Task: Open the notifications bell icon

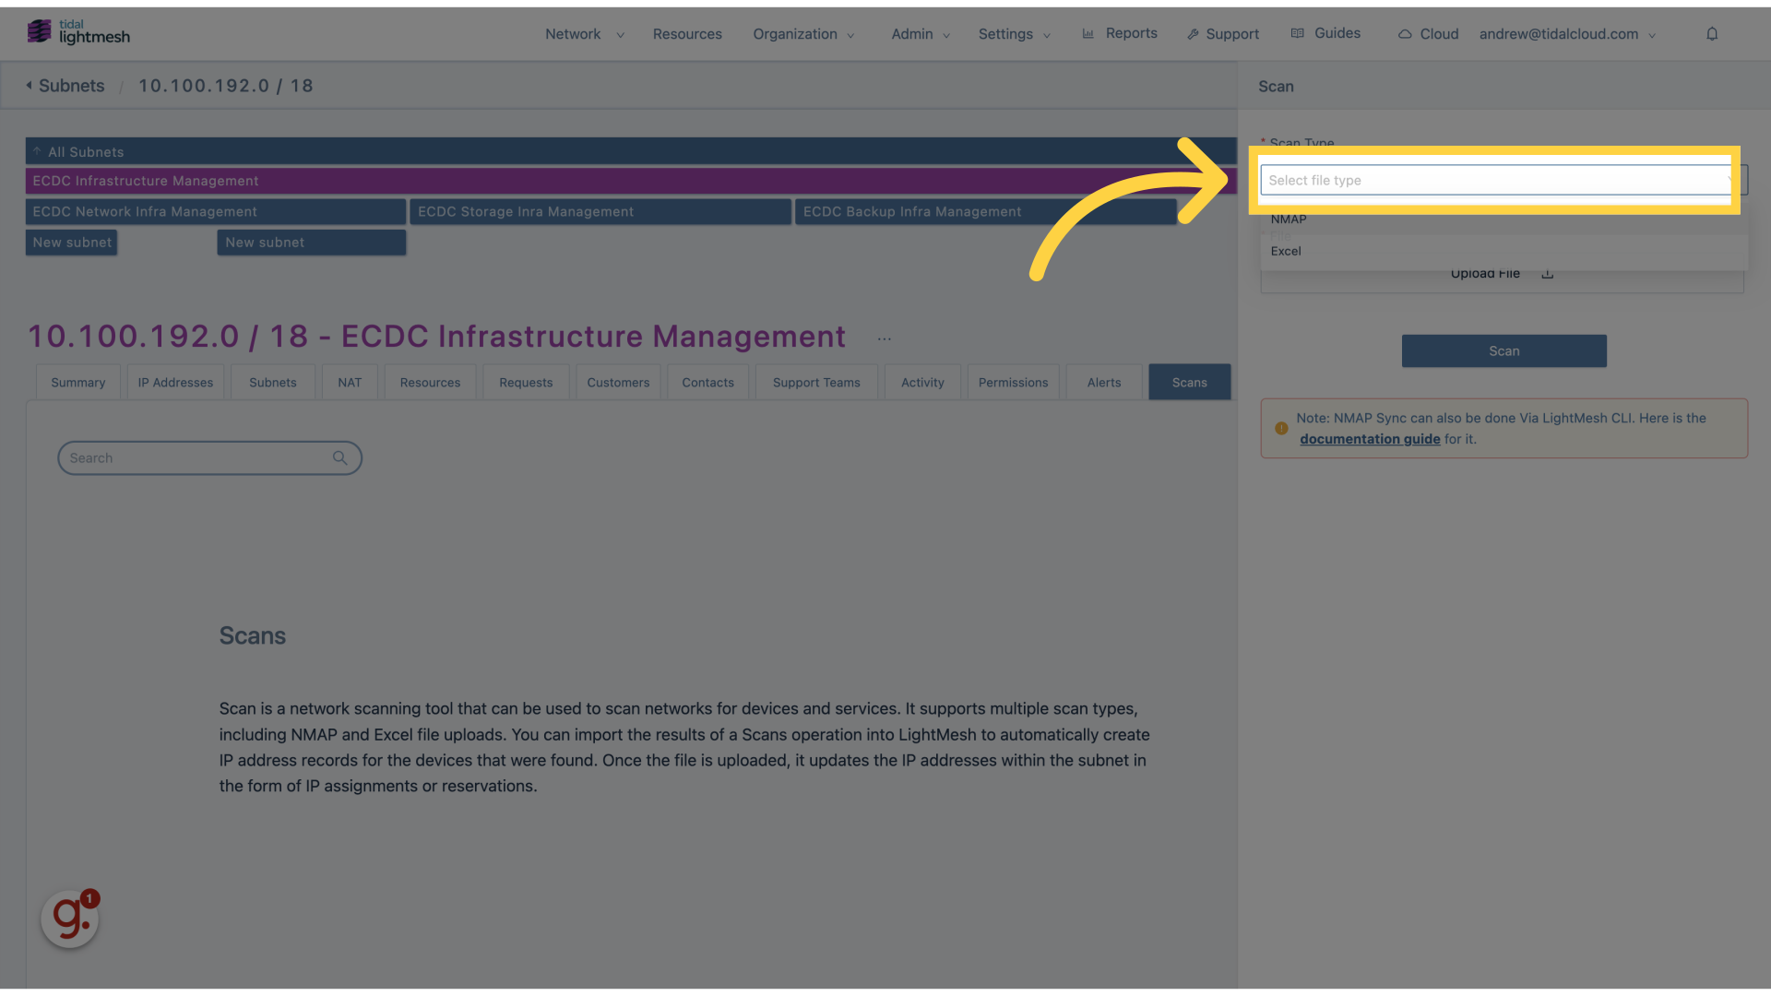Action: click(x=1712, y=34)
